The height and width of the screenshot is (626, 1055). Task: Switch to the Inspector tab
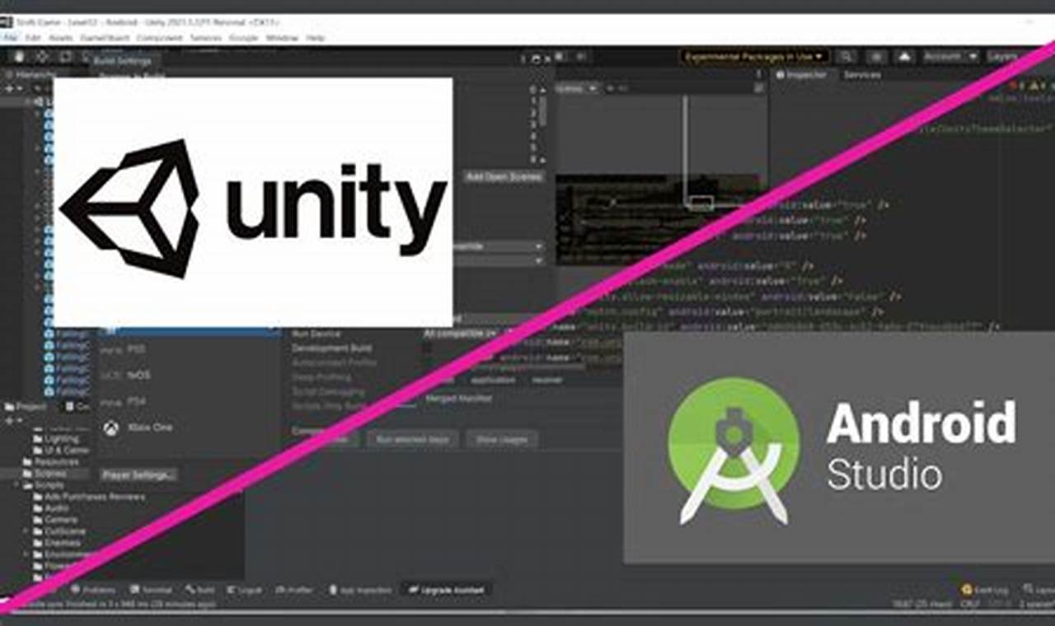click(800, 75)
